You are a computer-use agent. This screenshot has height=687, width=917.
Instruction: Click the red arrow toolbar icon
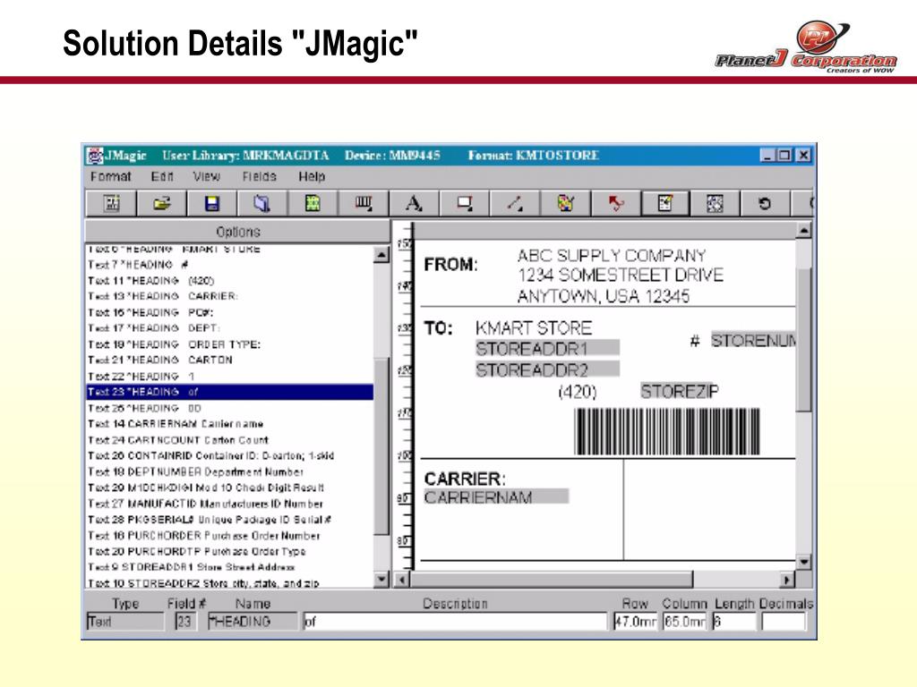[x=615, y=203]
